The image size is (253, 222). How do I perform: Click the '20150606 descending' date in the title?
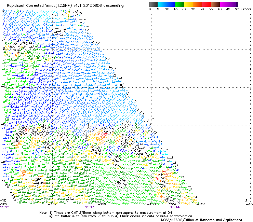[104, 6]
